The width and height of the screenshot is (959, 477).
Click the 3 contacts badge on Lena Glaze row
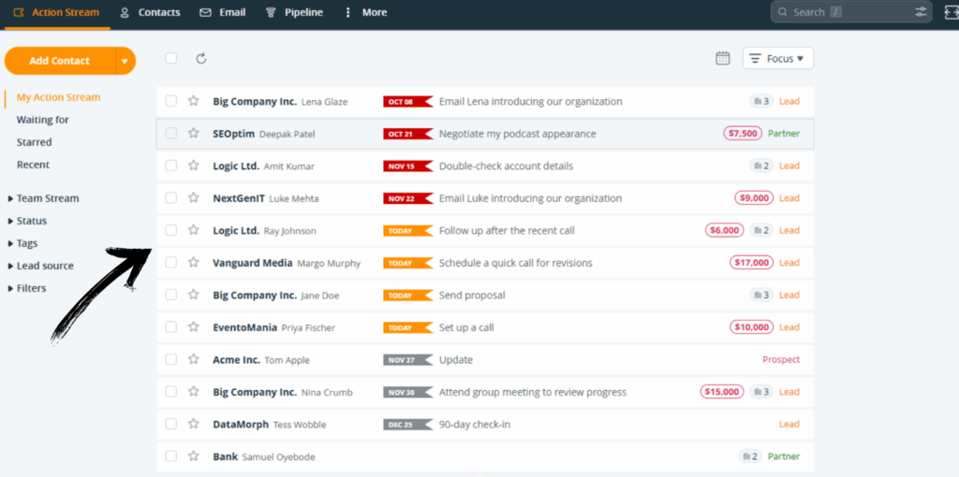click(760, 101)
